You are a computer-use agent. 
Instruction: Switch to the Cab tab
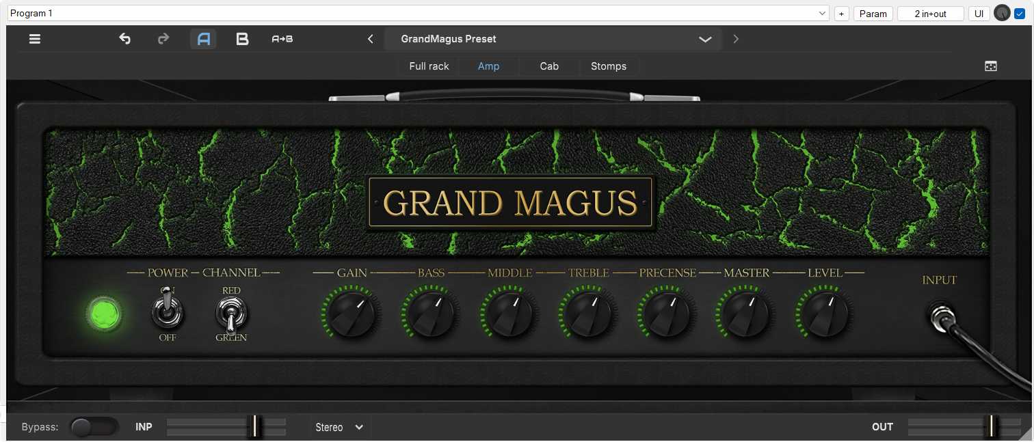[548, 66]
